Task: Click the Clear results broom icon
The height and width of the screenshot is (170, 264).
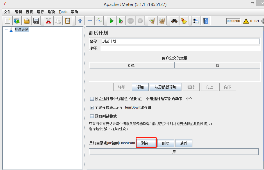Action: click(153, 21)
